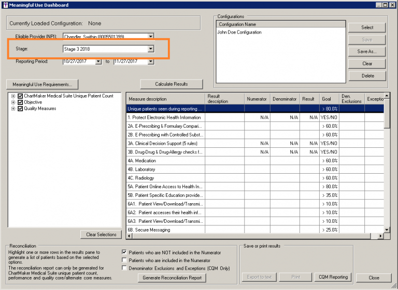Open the Stage dropdown arrow
This screenshot has width=398, height=290.
[151, 49]
